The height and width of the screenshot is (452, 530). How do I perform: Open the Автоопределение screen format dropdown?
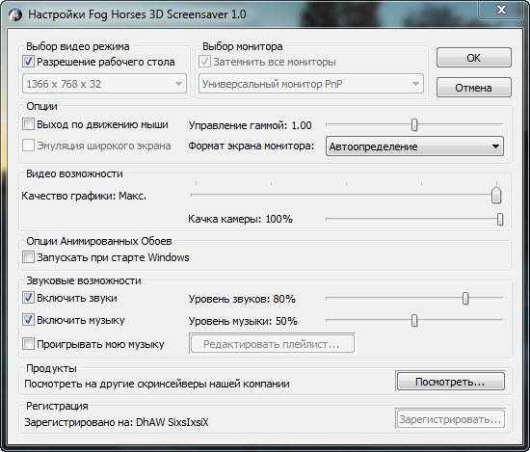click(x=414, y=146)
